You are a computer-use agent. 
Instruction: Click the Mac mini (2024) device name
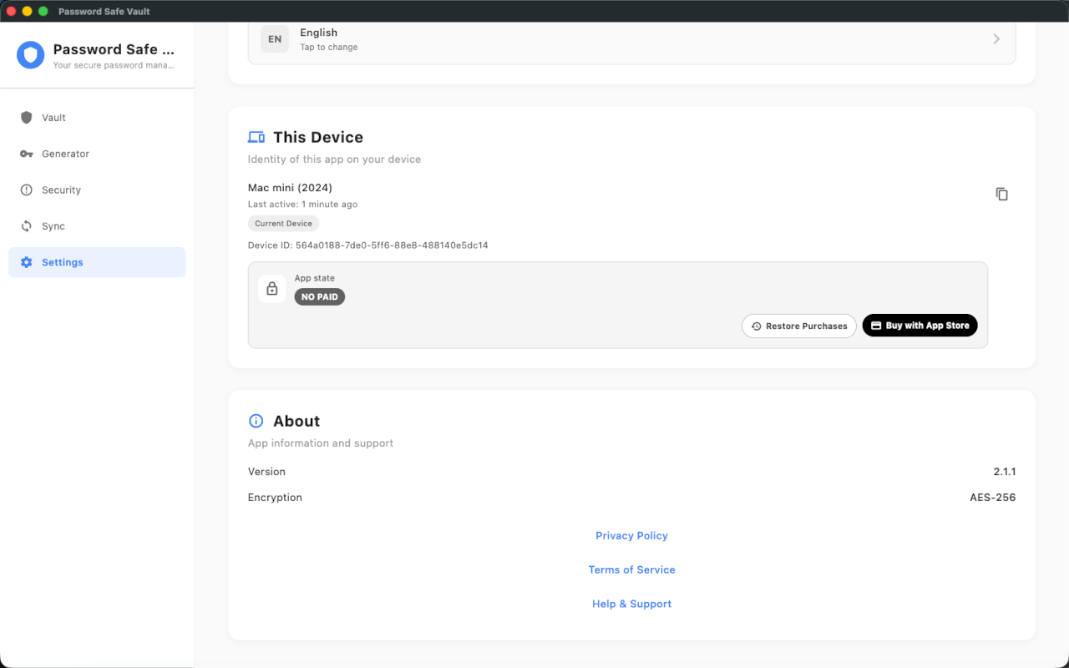point(290,188)
